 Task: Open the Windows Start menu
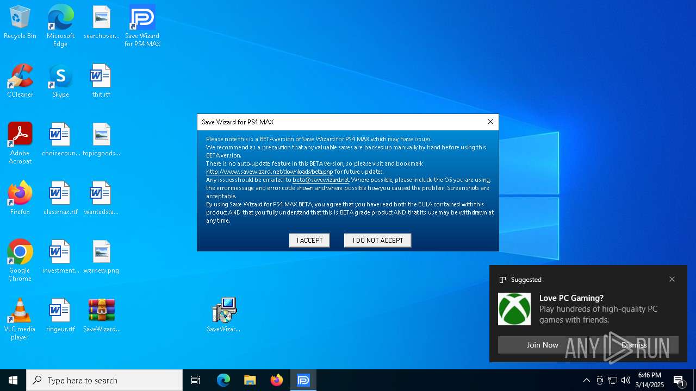click(13, 380)
